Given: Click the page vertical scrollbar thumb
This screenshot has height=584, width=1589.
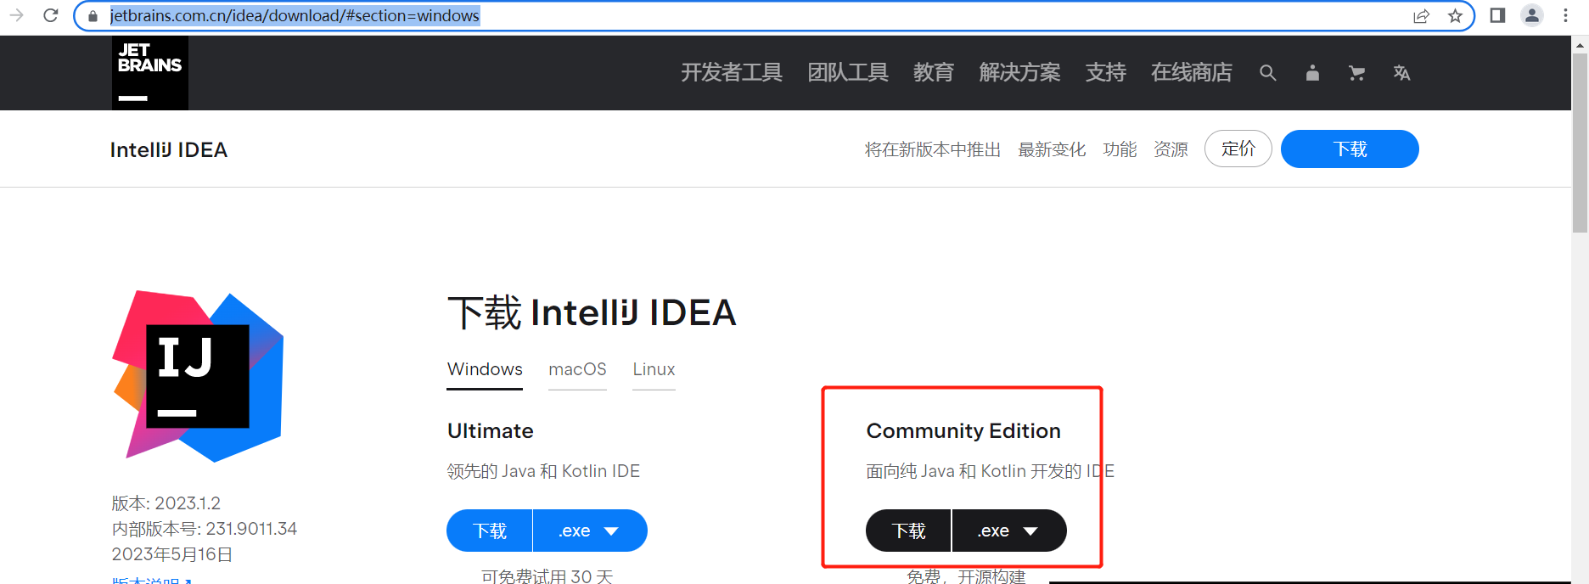Looking at the screenshot, I should pyautogui.click(x=1580, y=143).
